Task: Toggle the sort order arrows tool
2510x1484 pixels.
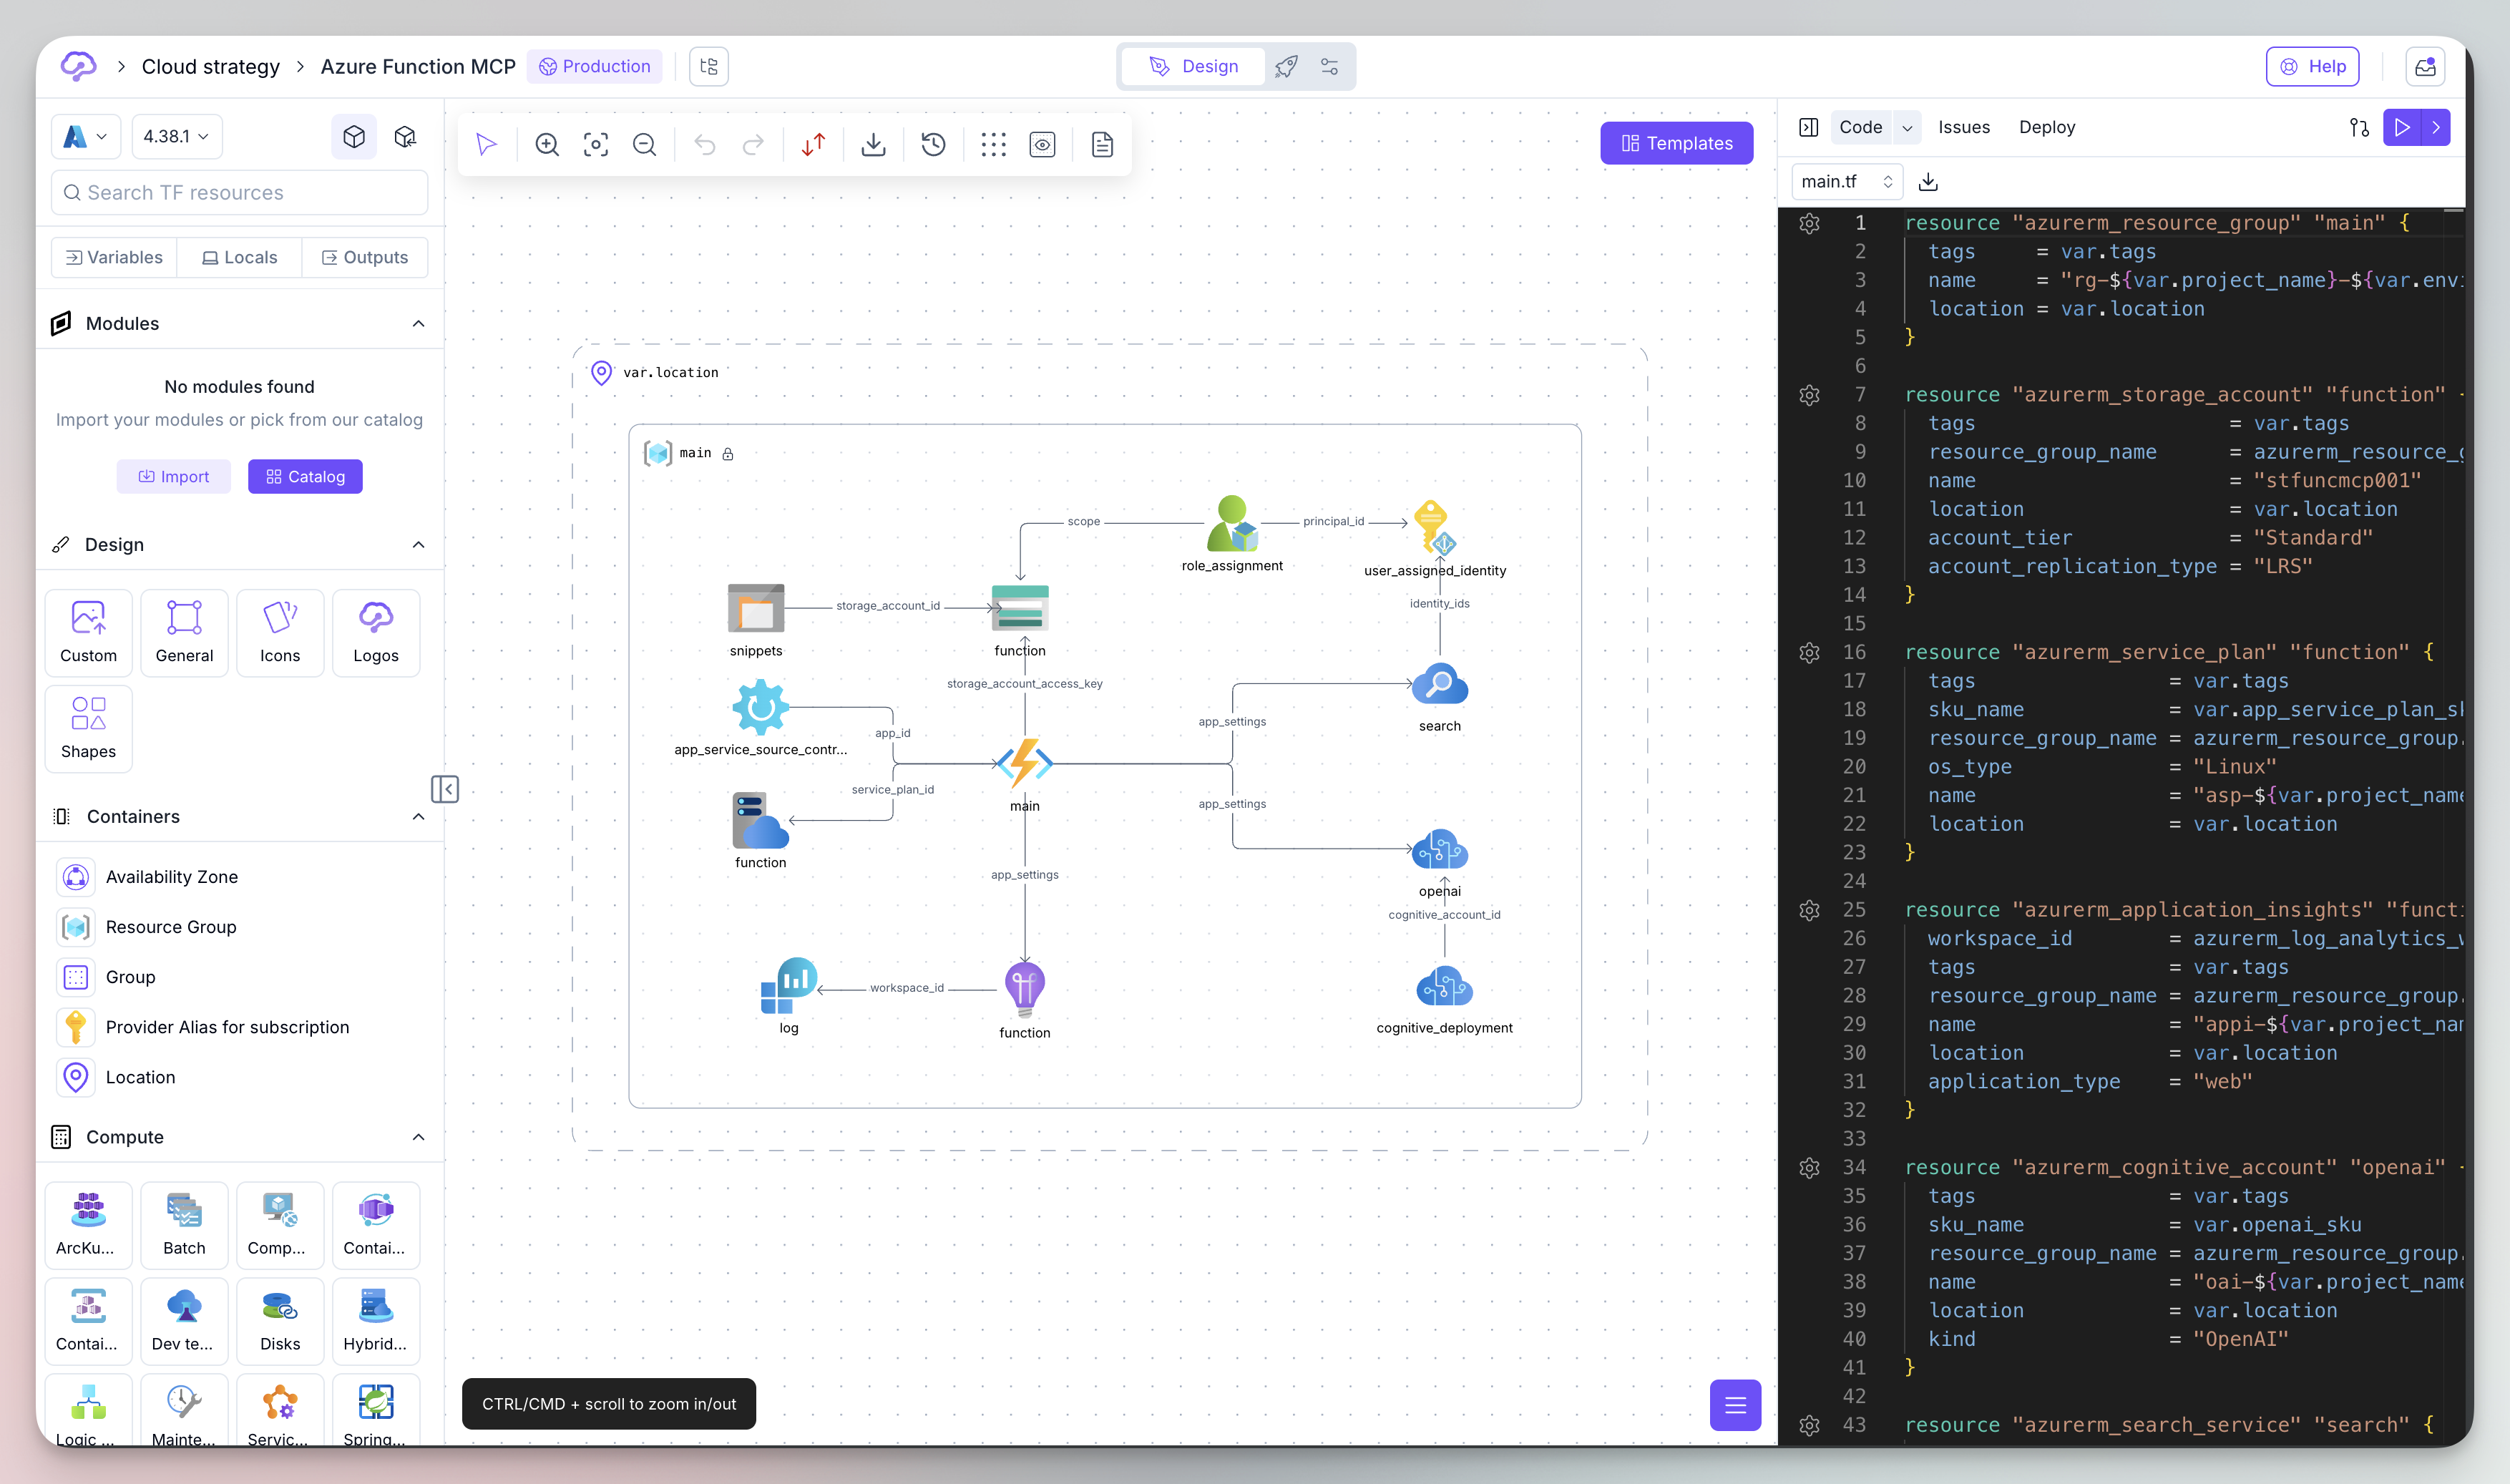Action: point(812,144)
